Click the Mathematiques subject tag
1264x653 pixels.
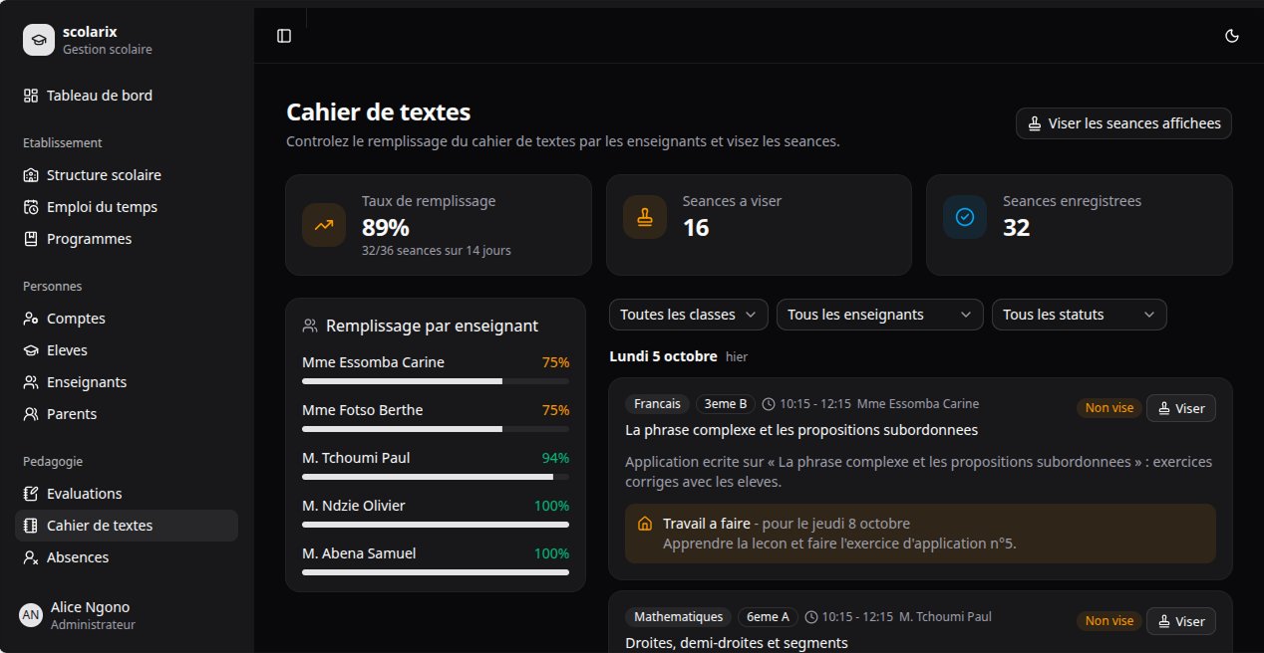(x=678, y=617)
